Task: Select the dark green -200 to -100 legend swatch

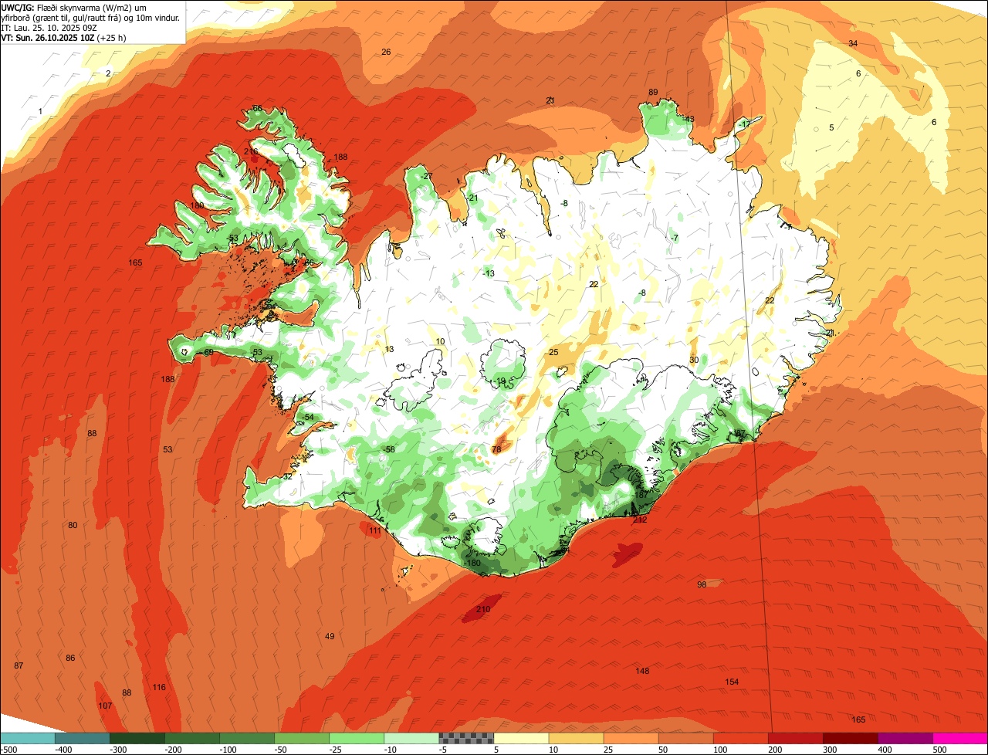Action: click(x=192, y=738)
